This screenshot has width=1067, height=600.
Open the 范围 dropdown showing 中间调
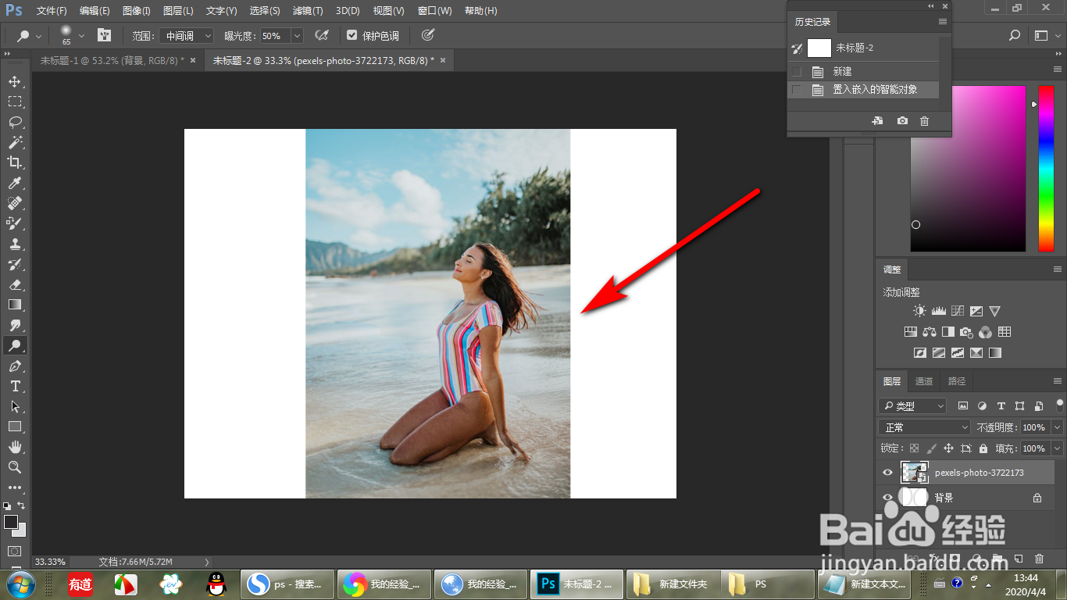coord(186,36)
